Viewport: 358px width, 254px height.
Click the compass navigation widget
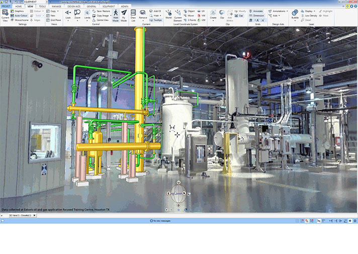click(178, 193)
